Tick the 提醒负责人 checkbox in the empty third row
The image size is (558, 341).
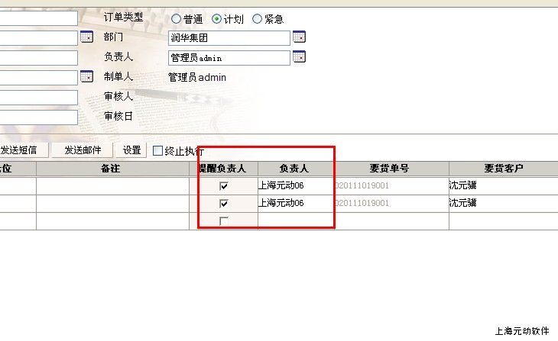223,221
